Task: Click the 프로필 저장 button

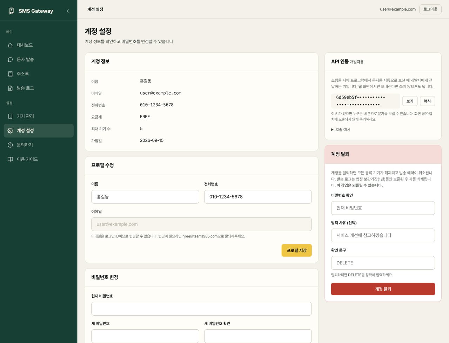Action: tap(296, 250)
